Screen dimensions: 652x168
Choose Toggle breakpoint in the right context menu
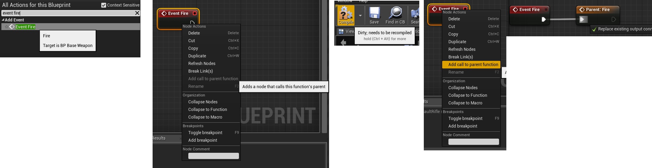[471, 119]
